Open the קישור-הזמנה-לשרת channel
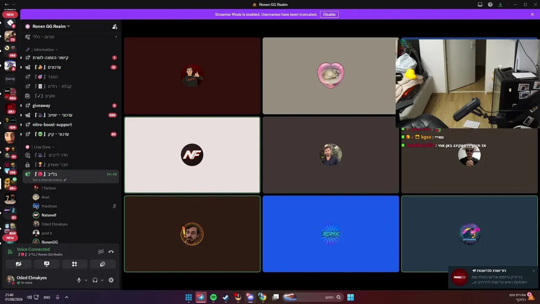Screen dimensions: 540x304 [x=70, y=57]
